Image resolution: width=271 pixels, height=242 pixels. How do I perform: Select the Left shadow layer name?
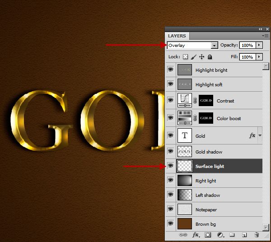208,195
